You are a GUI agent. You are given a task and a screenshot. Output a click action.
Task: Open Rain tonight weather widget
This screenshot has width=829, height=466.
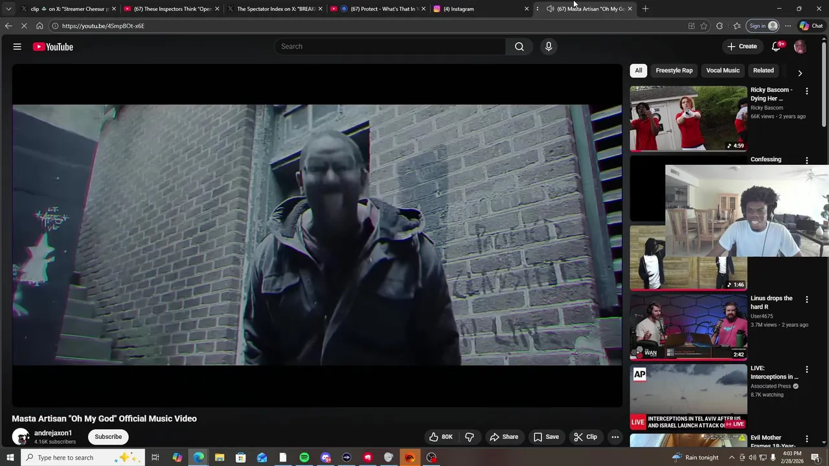695,458
